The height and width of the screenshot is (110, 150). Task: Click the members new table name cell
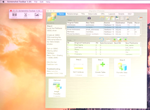coord(95,32)
